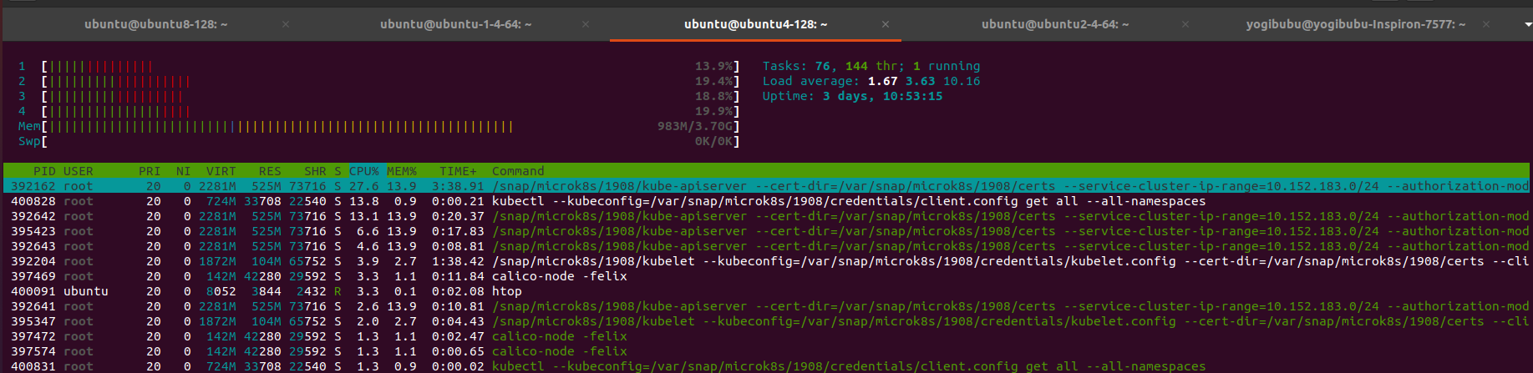Sort by the Command column header
The height and width of the screenshot is (373, 1533).
coord(518,171)
